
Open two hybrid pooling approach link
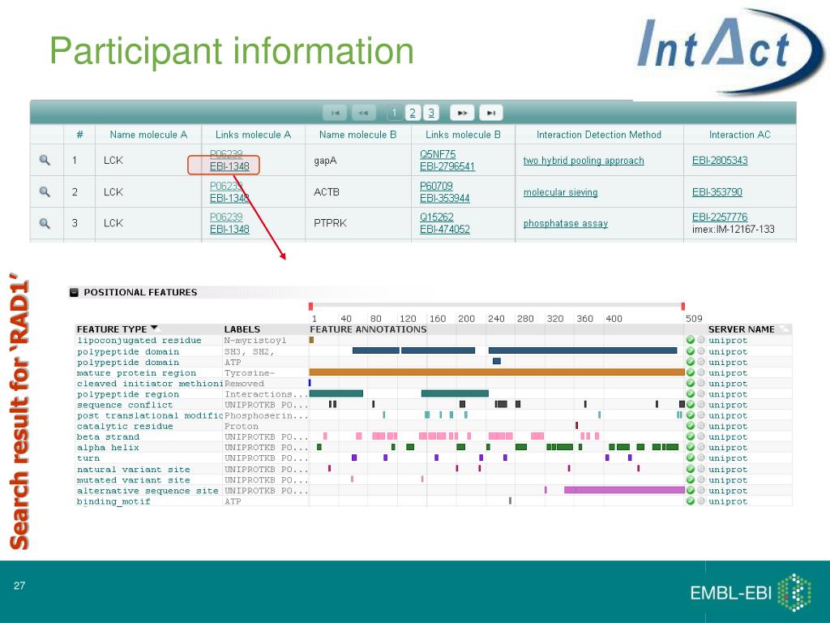(584, 161)
